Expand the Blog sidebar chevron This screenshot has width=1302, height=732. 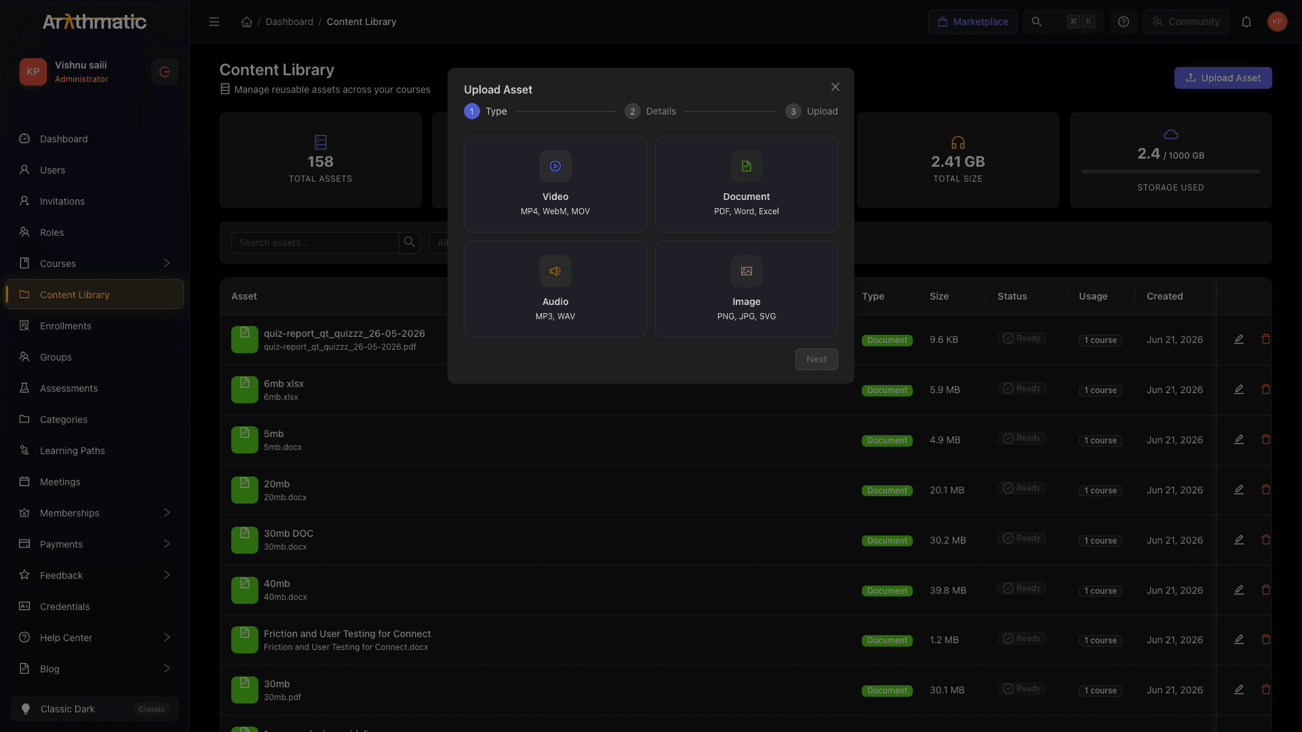point(167,668)
